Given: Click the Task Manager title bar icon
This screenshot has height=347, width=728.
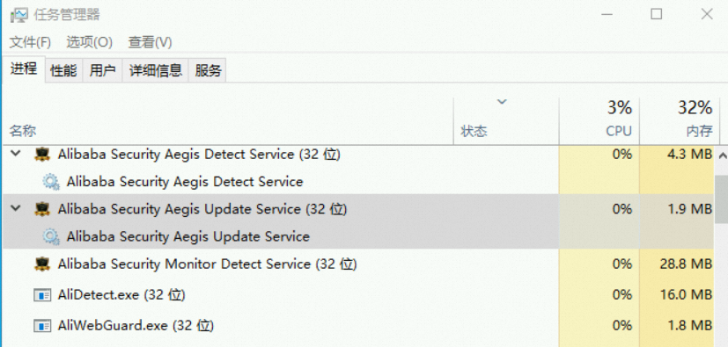Looking at the screenshot, I should pyautogui.click(x=18, y=15).
